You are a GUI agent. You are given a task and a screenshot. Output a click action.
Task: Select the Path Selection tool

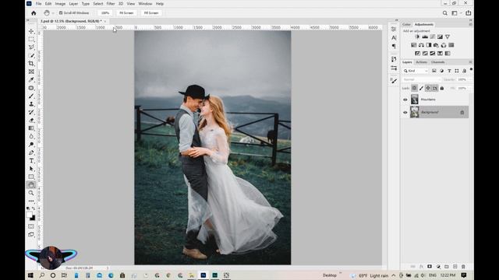(x=31, y=169)
